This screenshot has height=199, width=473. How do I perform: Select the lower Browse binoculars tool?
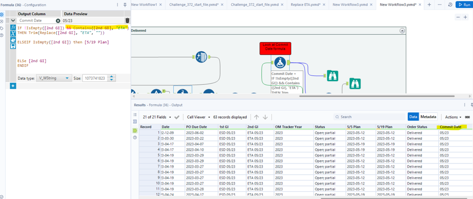[355, 83]
